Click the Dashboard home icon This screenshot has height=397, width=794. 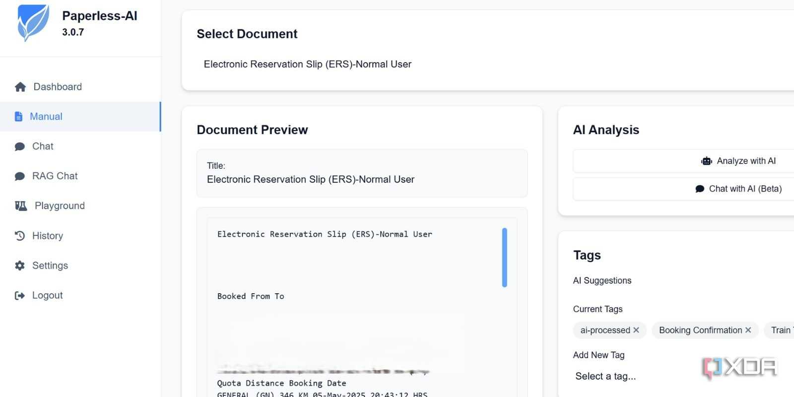tap(20, 87)
